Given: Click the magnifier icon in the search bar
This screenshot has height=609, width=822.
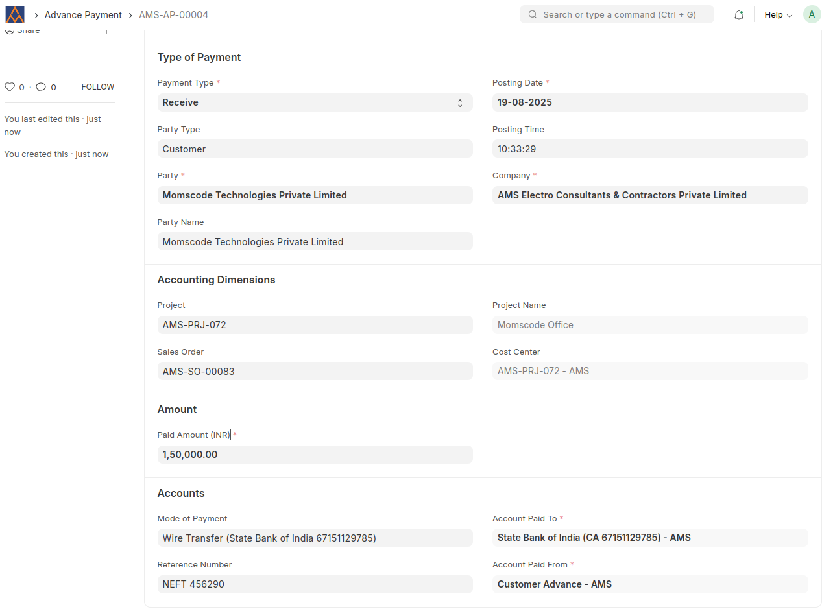Looking at the screenshot, I should coord(533,14).
